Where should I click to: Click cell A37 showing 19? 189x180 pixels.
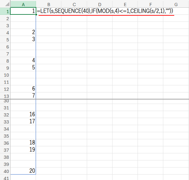23,150
